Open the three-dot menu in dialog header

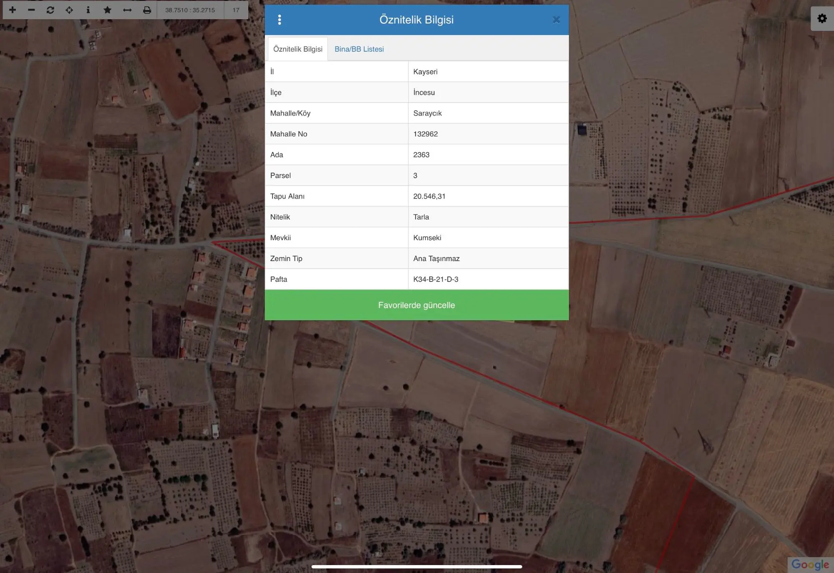[x=280, y=20]
